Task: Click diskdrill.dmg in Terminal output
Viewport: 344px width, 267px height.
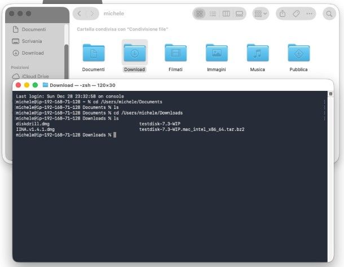Action: [33, 124]
